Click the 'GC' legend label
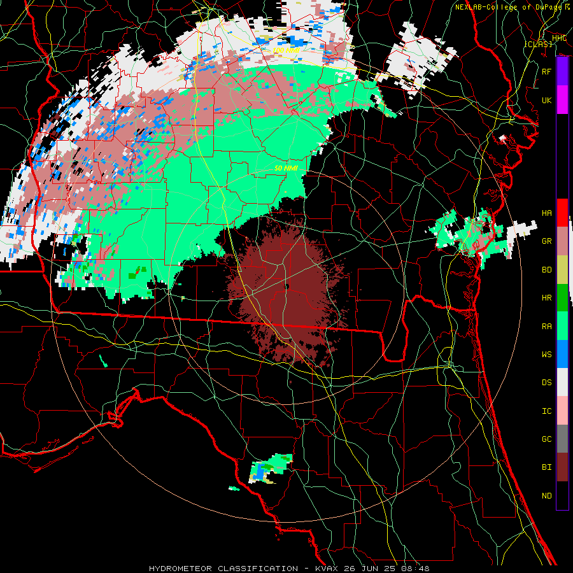The width and height of the screenshot is (573, 573). click(x=547, y=439)
